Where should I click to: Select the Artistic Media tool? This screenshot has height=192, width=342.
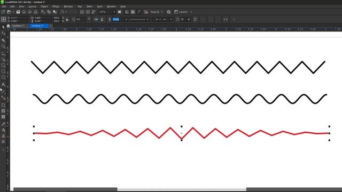click(3, 59)
